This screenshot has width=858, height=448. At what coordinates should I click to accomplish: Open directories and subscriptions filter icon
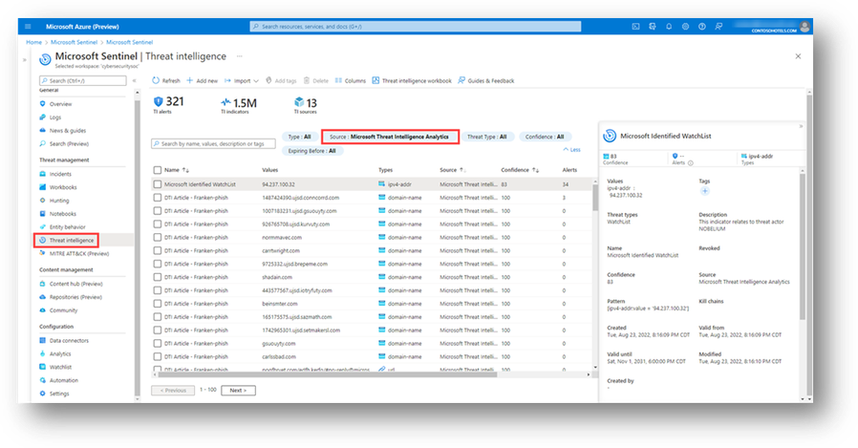coord(653,26)
